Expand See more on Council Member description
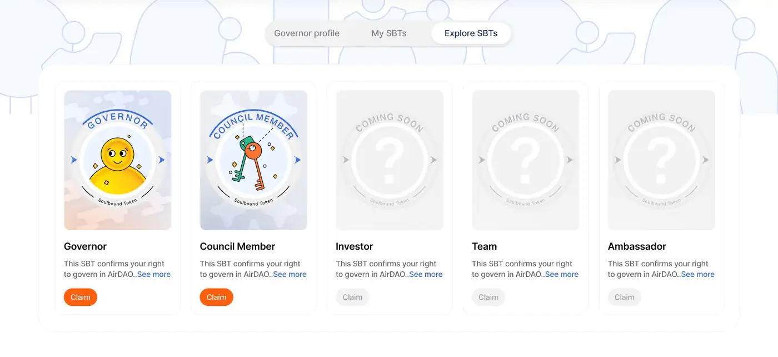Viewport: 778px width, 357px height. 290,274
